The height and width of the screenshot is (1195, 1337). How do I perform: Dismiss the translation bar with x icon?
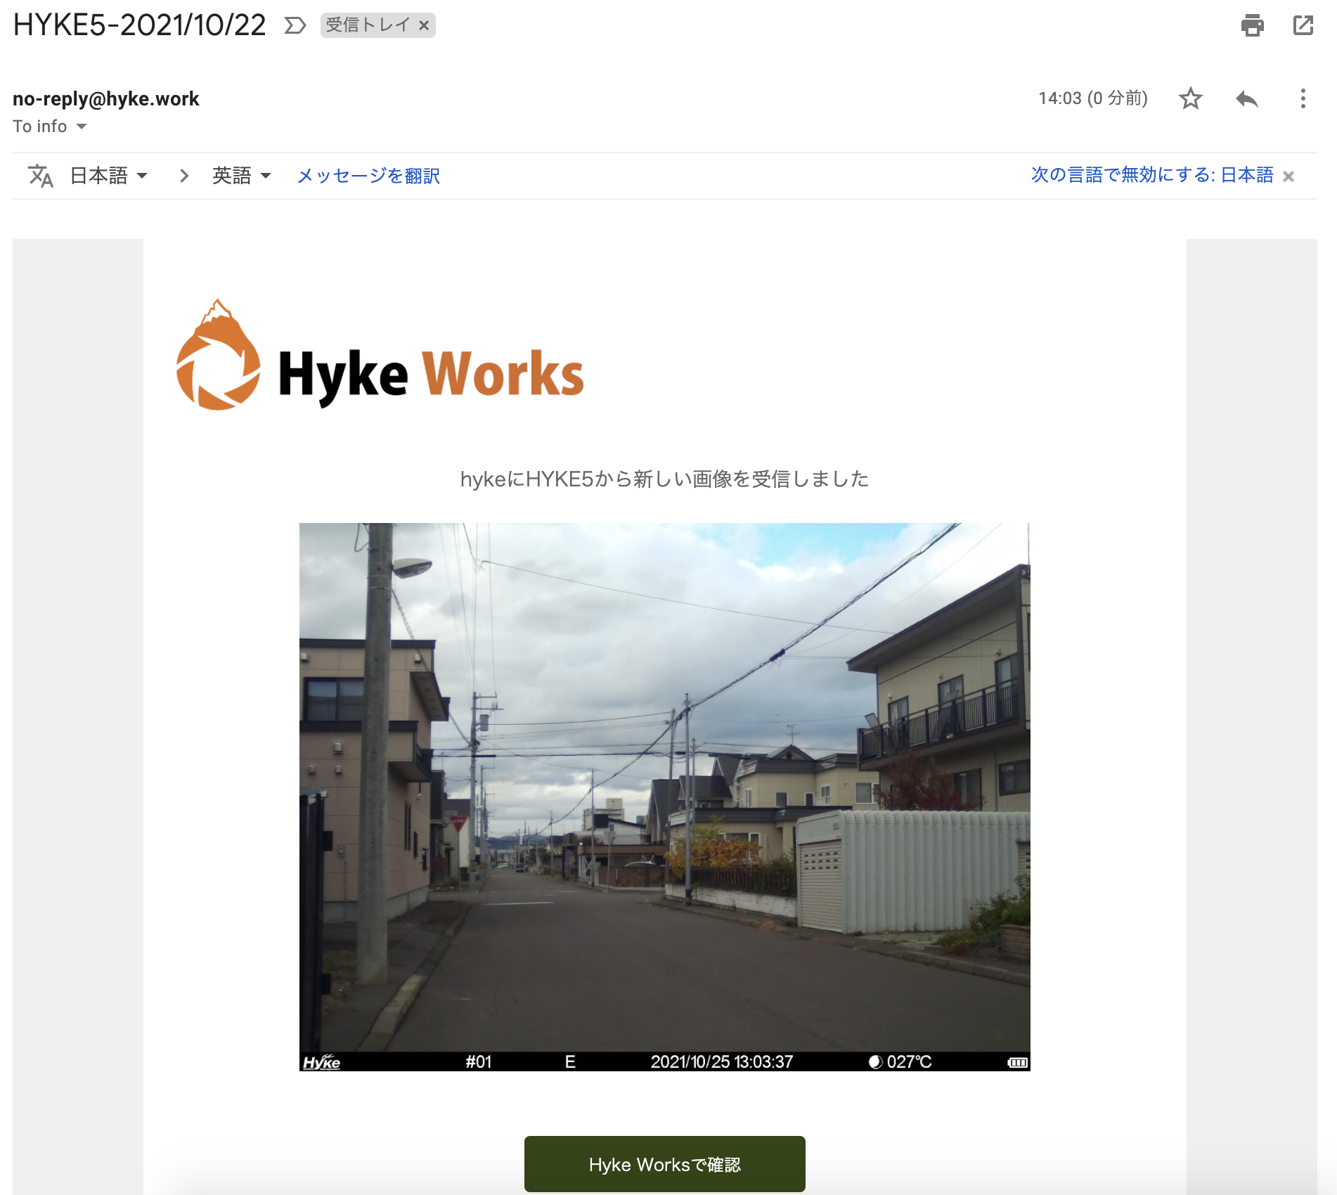pos(1288,176)
